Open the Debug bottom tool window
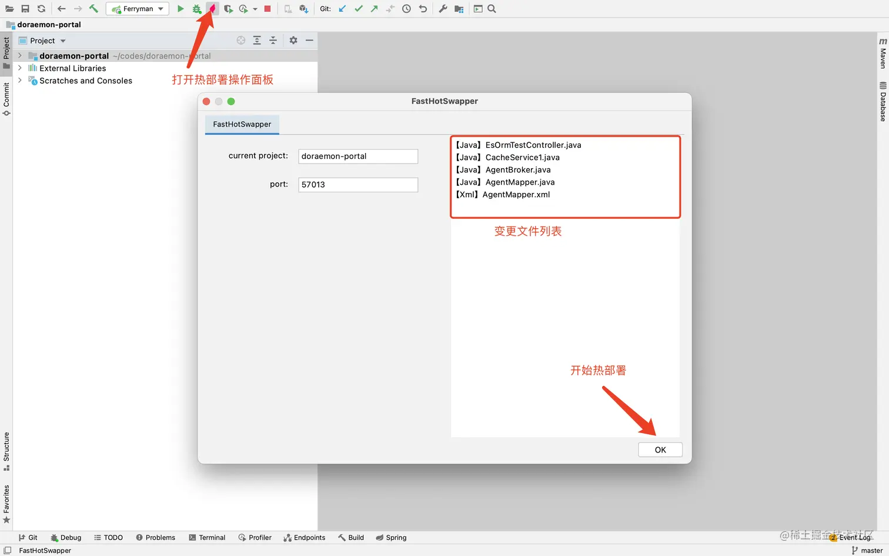 [x=66, y=537]
